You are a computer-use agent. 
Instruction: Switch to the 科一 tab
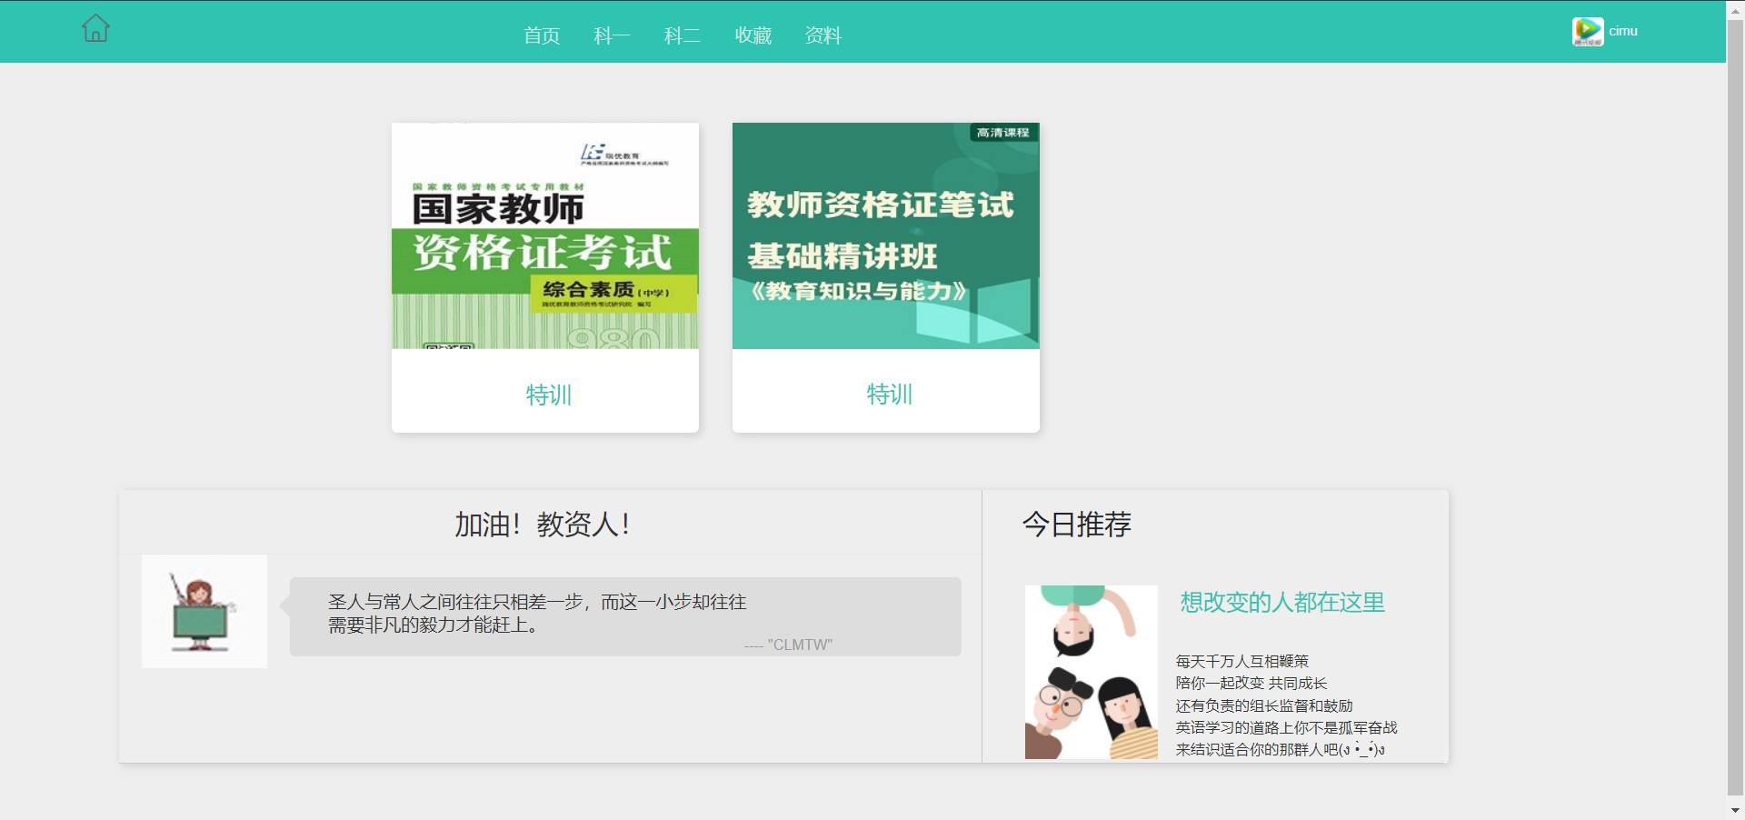click(612, 35)
